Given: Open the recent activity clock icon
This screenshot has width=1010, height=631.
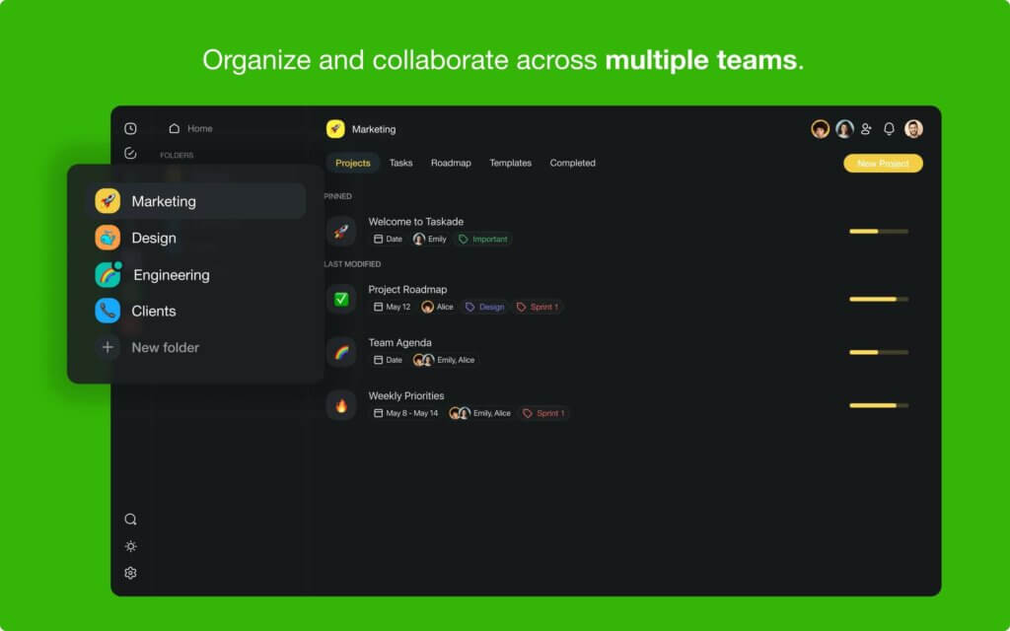Looking at the screenshot, I should point(130,128).
